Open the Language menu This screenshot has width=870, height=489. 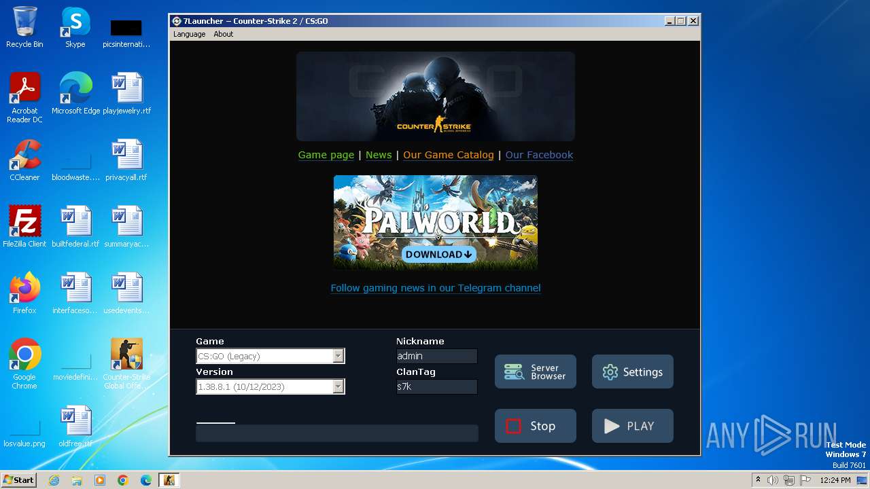[x=189, y=34]
